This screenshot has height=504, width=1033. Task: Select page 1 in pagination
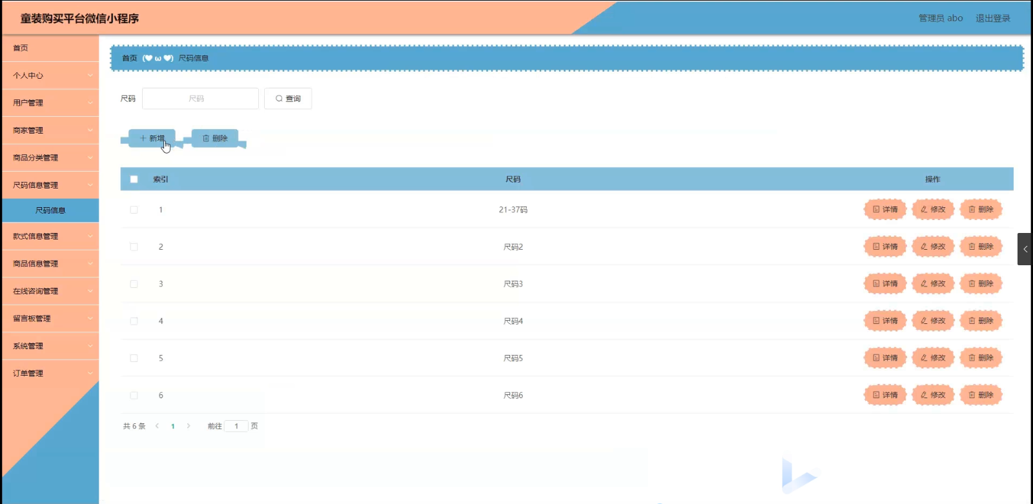(173, 426)
